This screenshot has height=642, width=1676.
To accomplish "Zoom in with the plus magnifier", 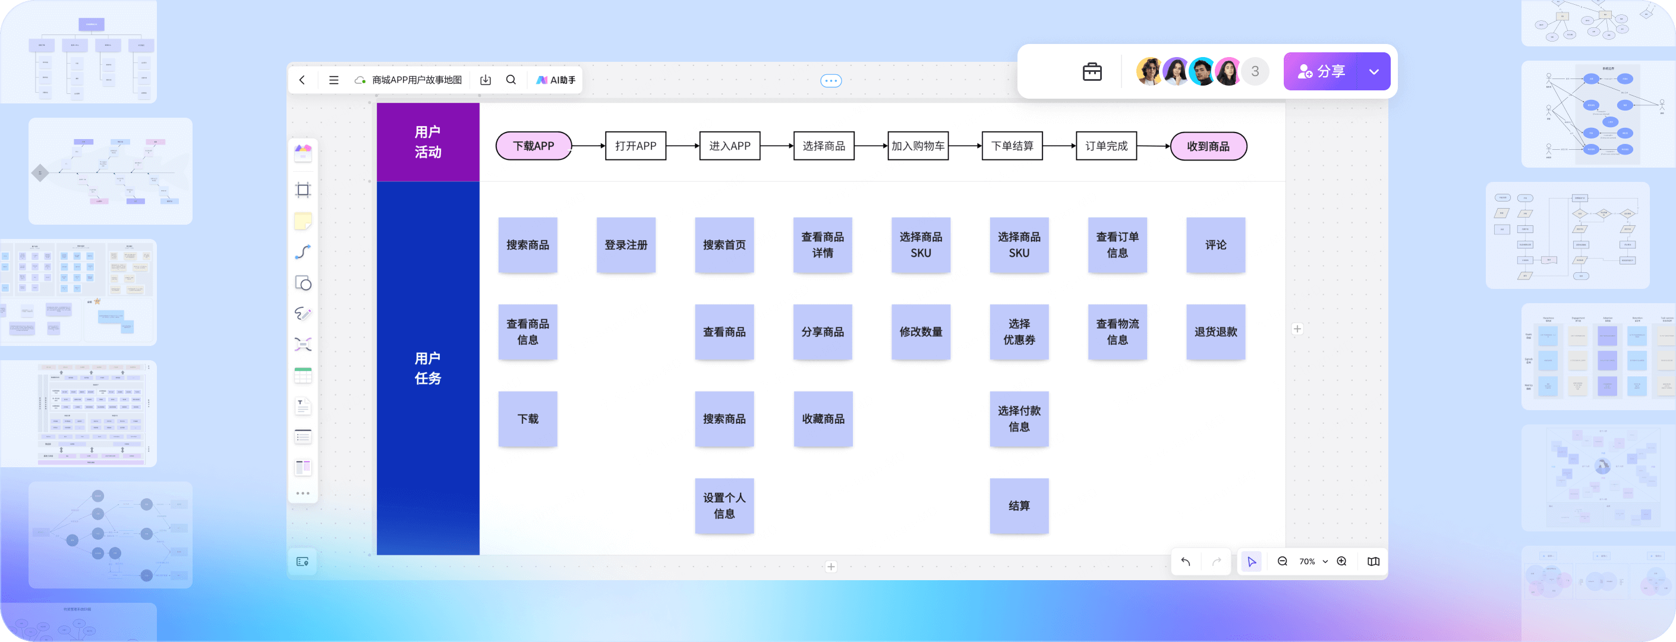I will click(x=1341, y=561).
